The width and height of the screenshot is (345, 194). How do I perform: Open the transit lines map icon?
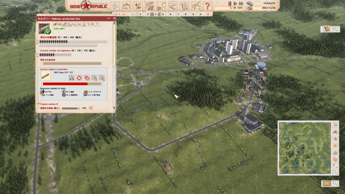tap(196, 6)
